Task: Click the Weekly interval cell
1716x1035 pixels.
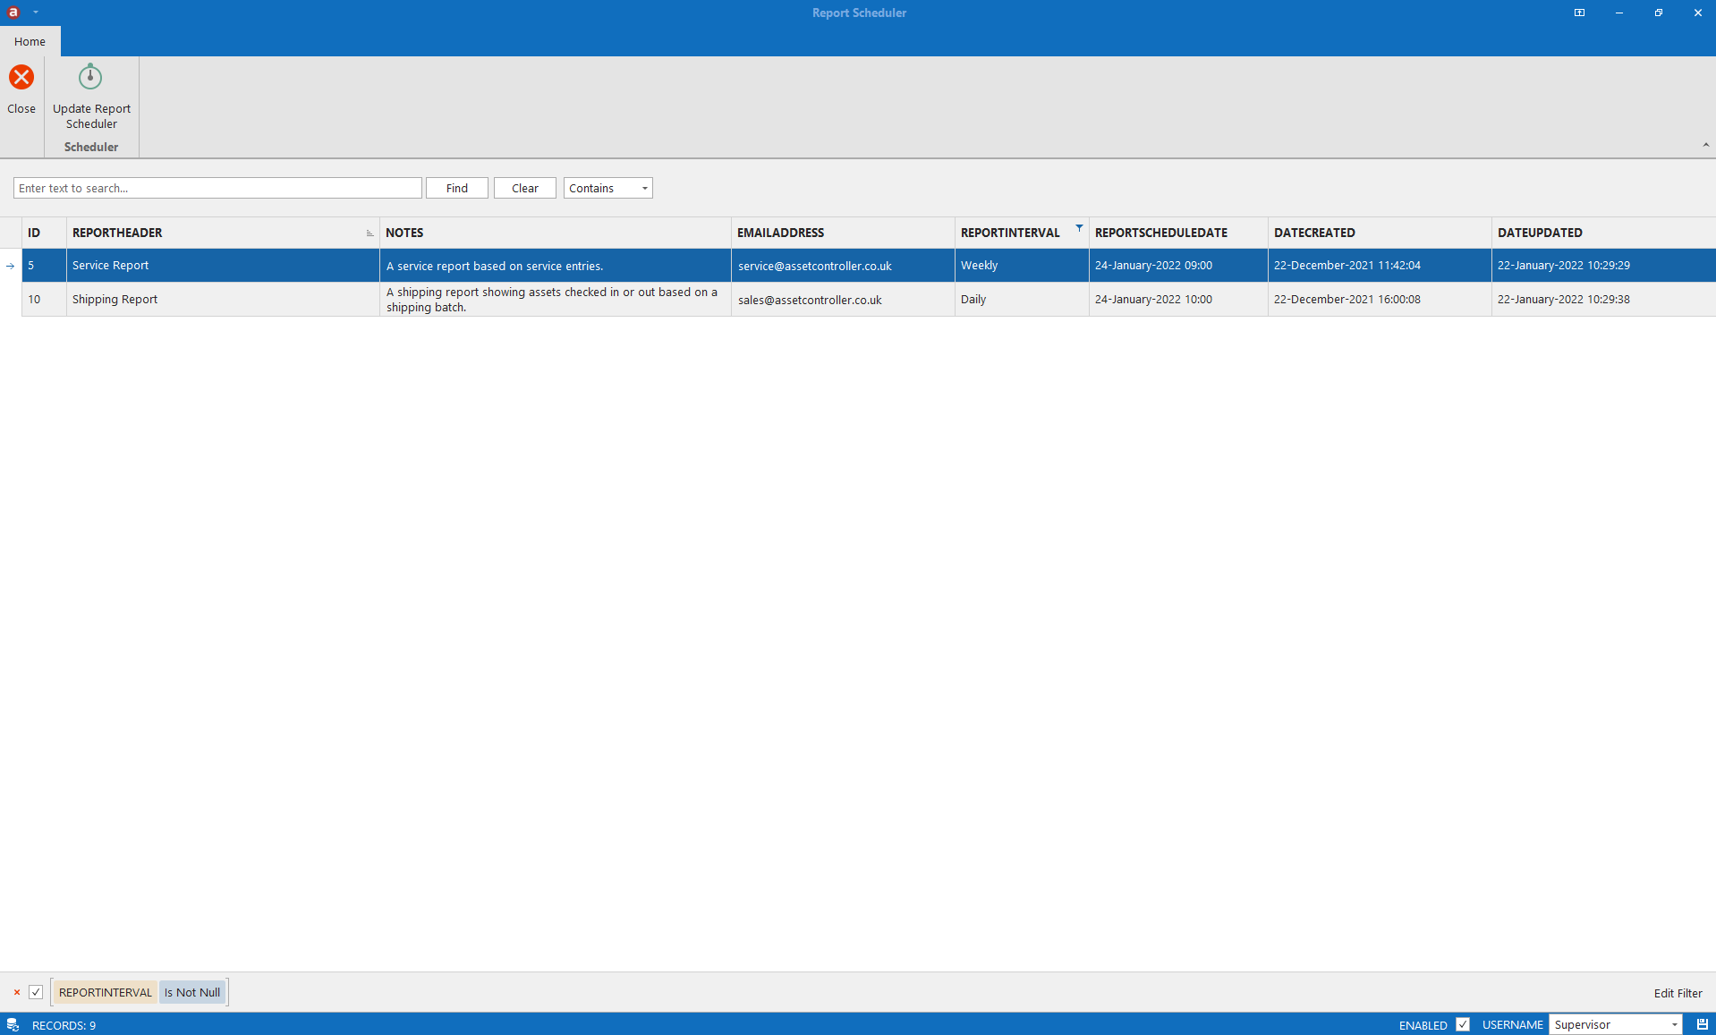Action: (x=1022, y=266)
